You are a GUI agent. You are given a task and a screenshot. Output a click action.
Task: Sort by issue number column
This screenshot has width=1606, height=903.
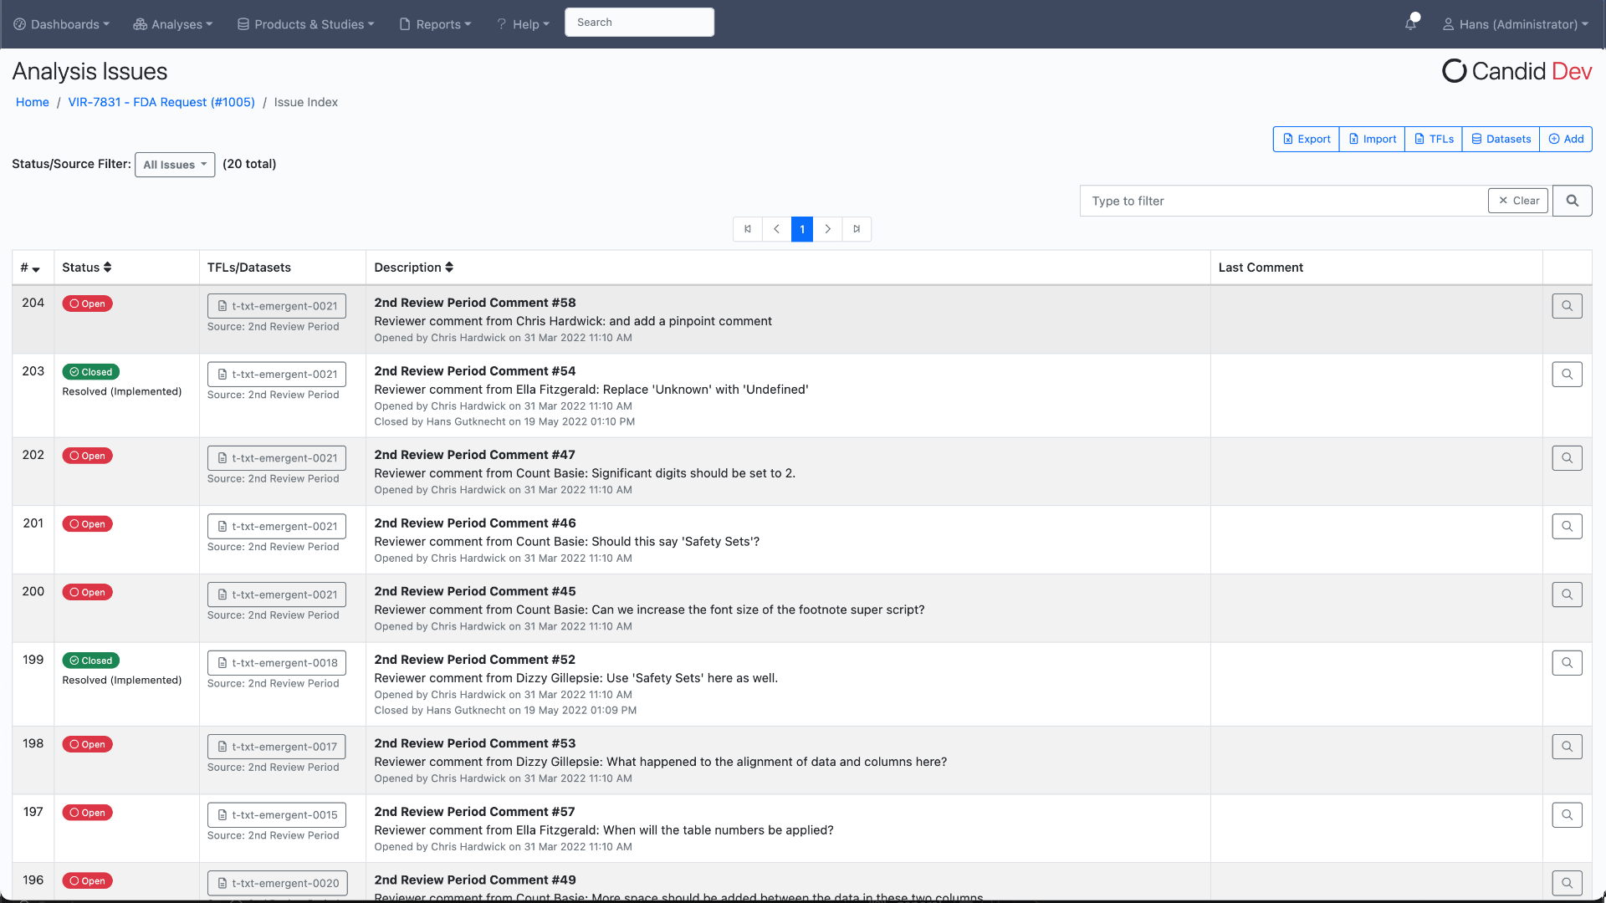click(30, 268)
